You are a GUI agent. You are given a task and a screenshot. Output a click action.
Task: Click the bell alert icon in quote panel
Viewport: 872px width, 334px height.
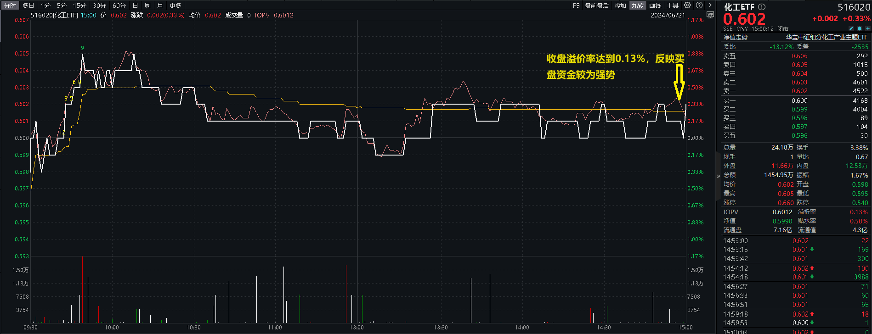(x=860, y=28)
